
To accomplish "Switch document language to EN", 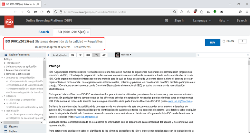I will coord(72,55).
